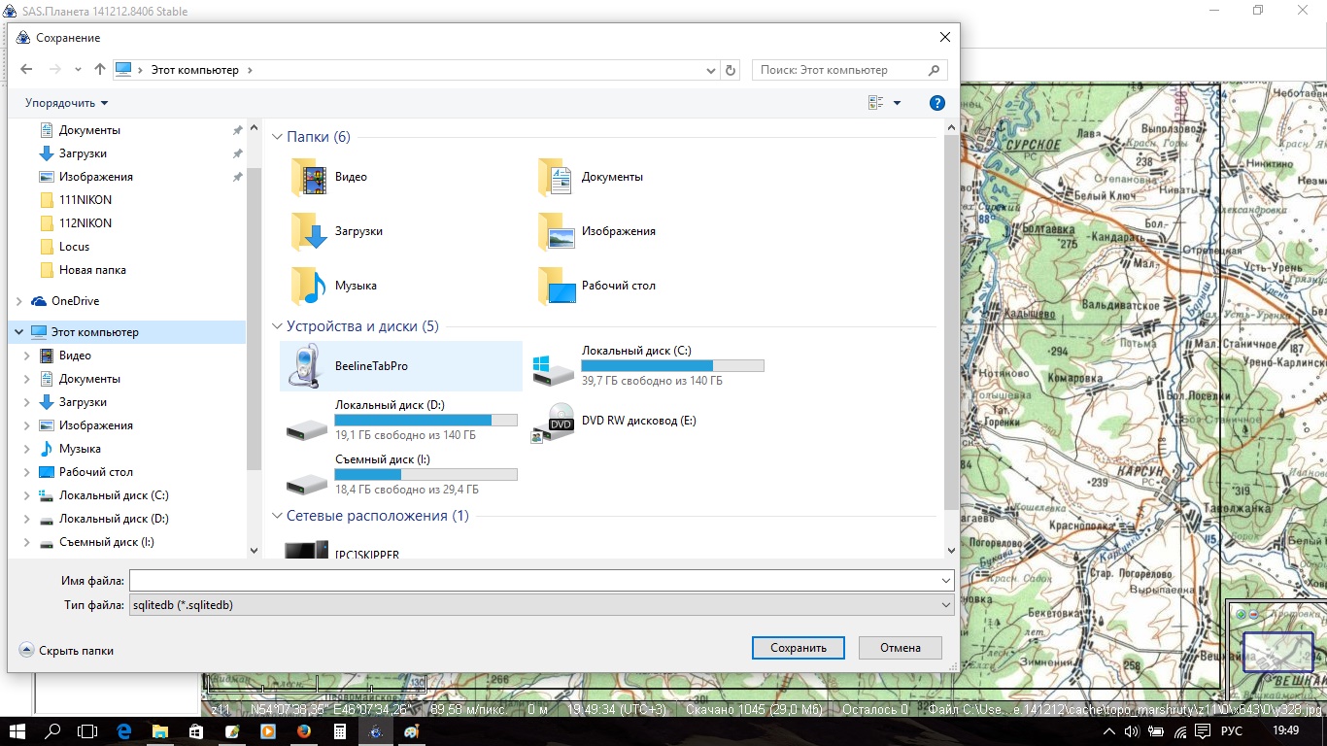Viewport: 1327px width, 746px height.
Task: Open DVD RW drive (E:) icon
Action: [x=552, y=422]
